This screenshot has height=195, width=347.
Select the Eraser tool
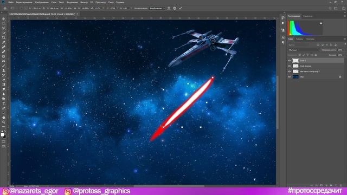[x=4, y=80]
